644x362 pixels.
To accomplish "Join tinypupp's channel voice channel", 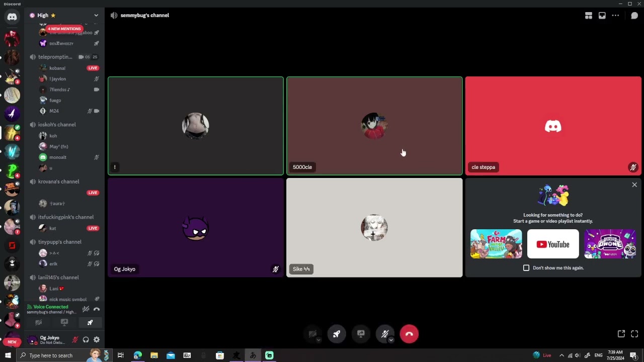I will pyautogui.click(x=59, y=242).
